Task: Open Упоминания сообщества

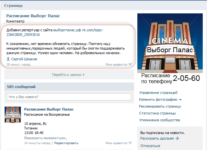Action: click(160, 120)
